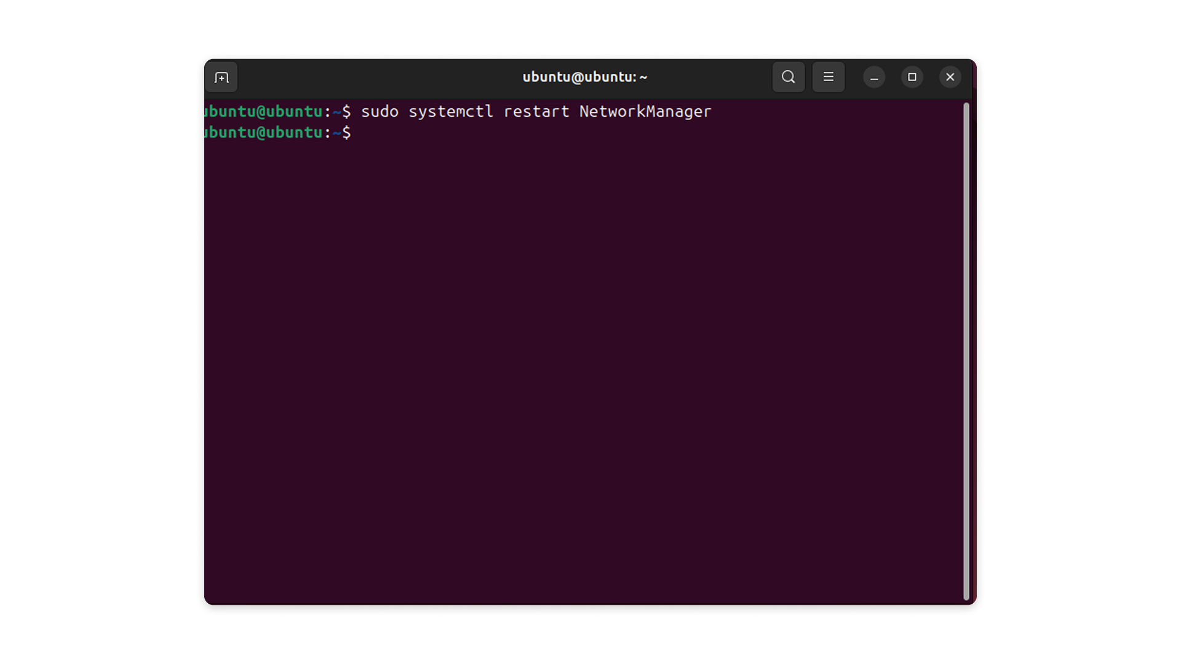Open a new terminal tab
The width and height of the screenshot is (1181, 664).
click(221, 77)
